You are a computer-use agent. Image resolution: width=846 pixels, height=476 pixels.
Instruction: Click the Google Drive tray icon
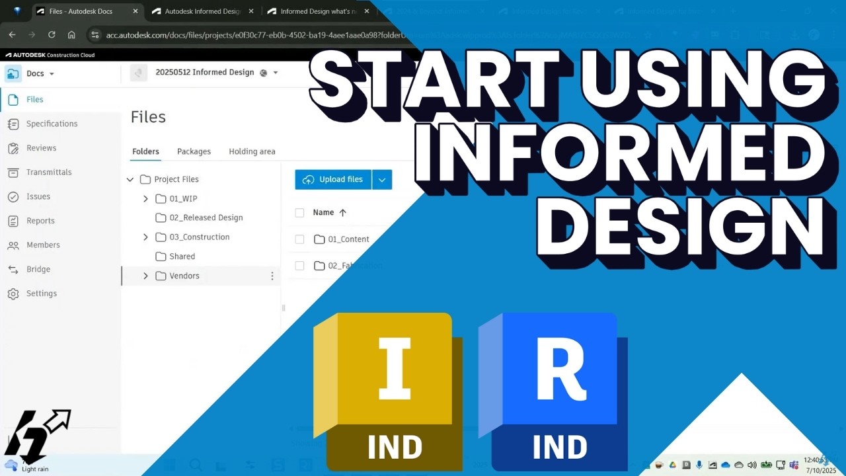coord(672,465)
